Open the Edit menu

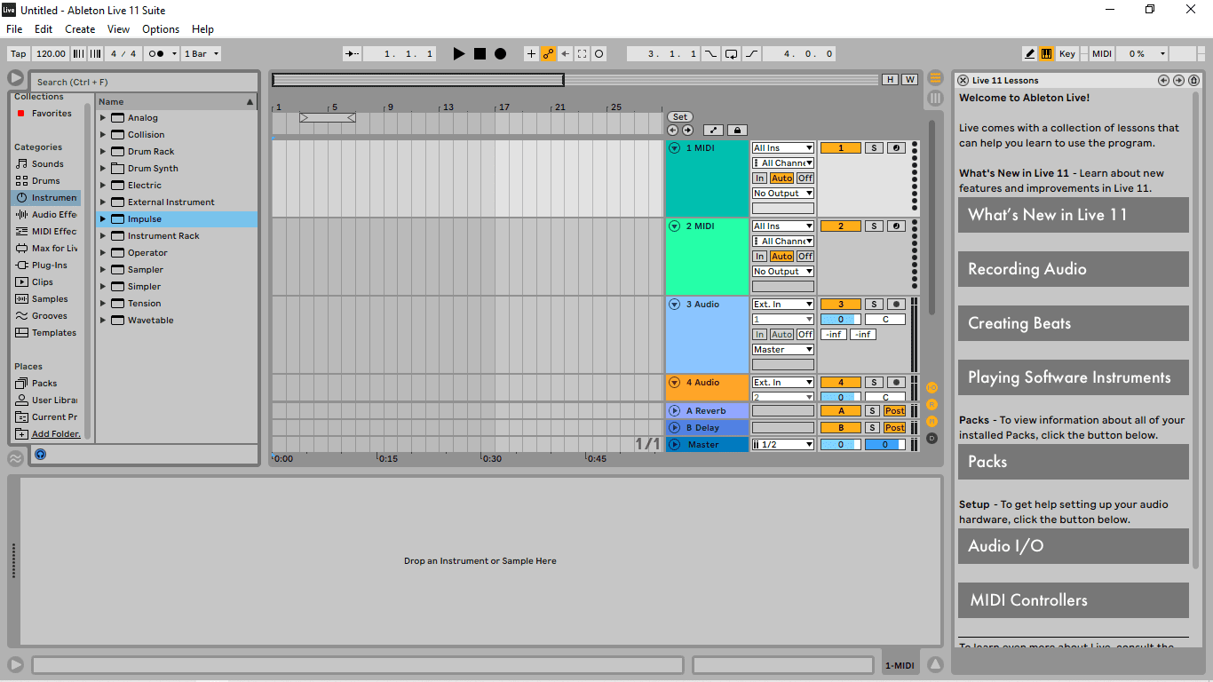pos(44,29)
